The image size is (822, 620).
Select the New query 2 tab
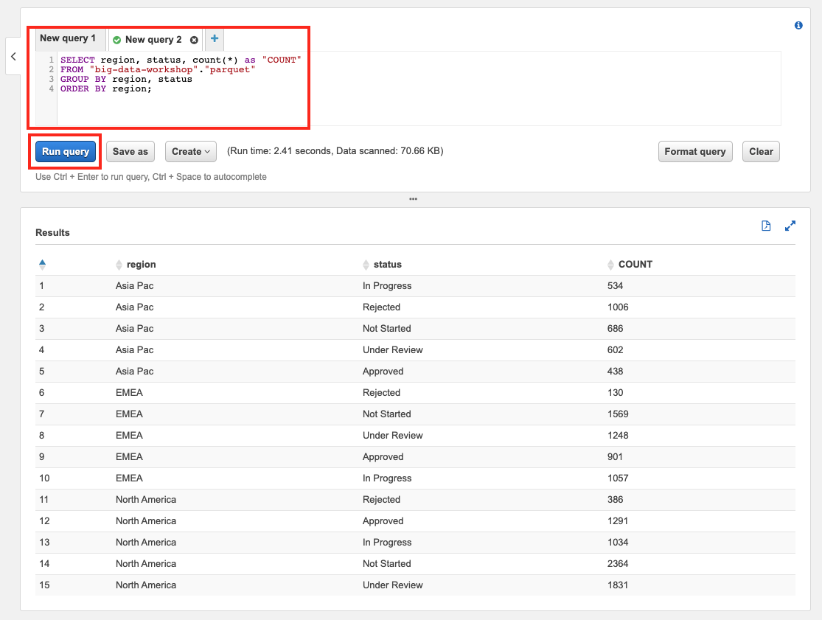pyautogui.click(x=153, y=40)
